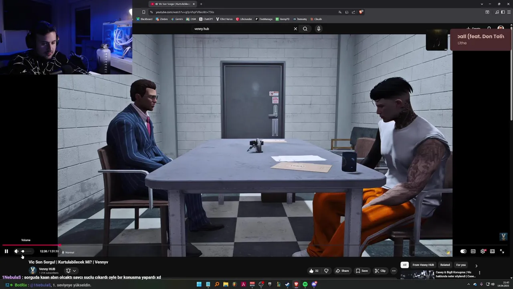Start voice search with microphone button
Screen dimensions: 513x289
coord(319,29)
